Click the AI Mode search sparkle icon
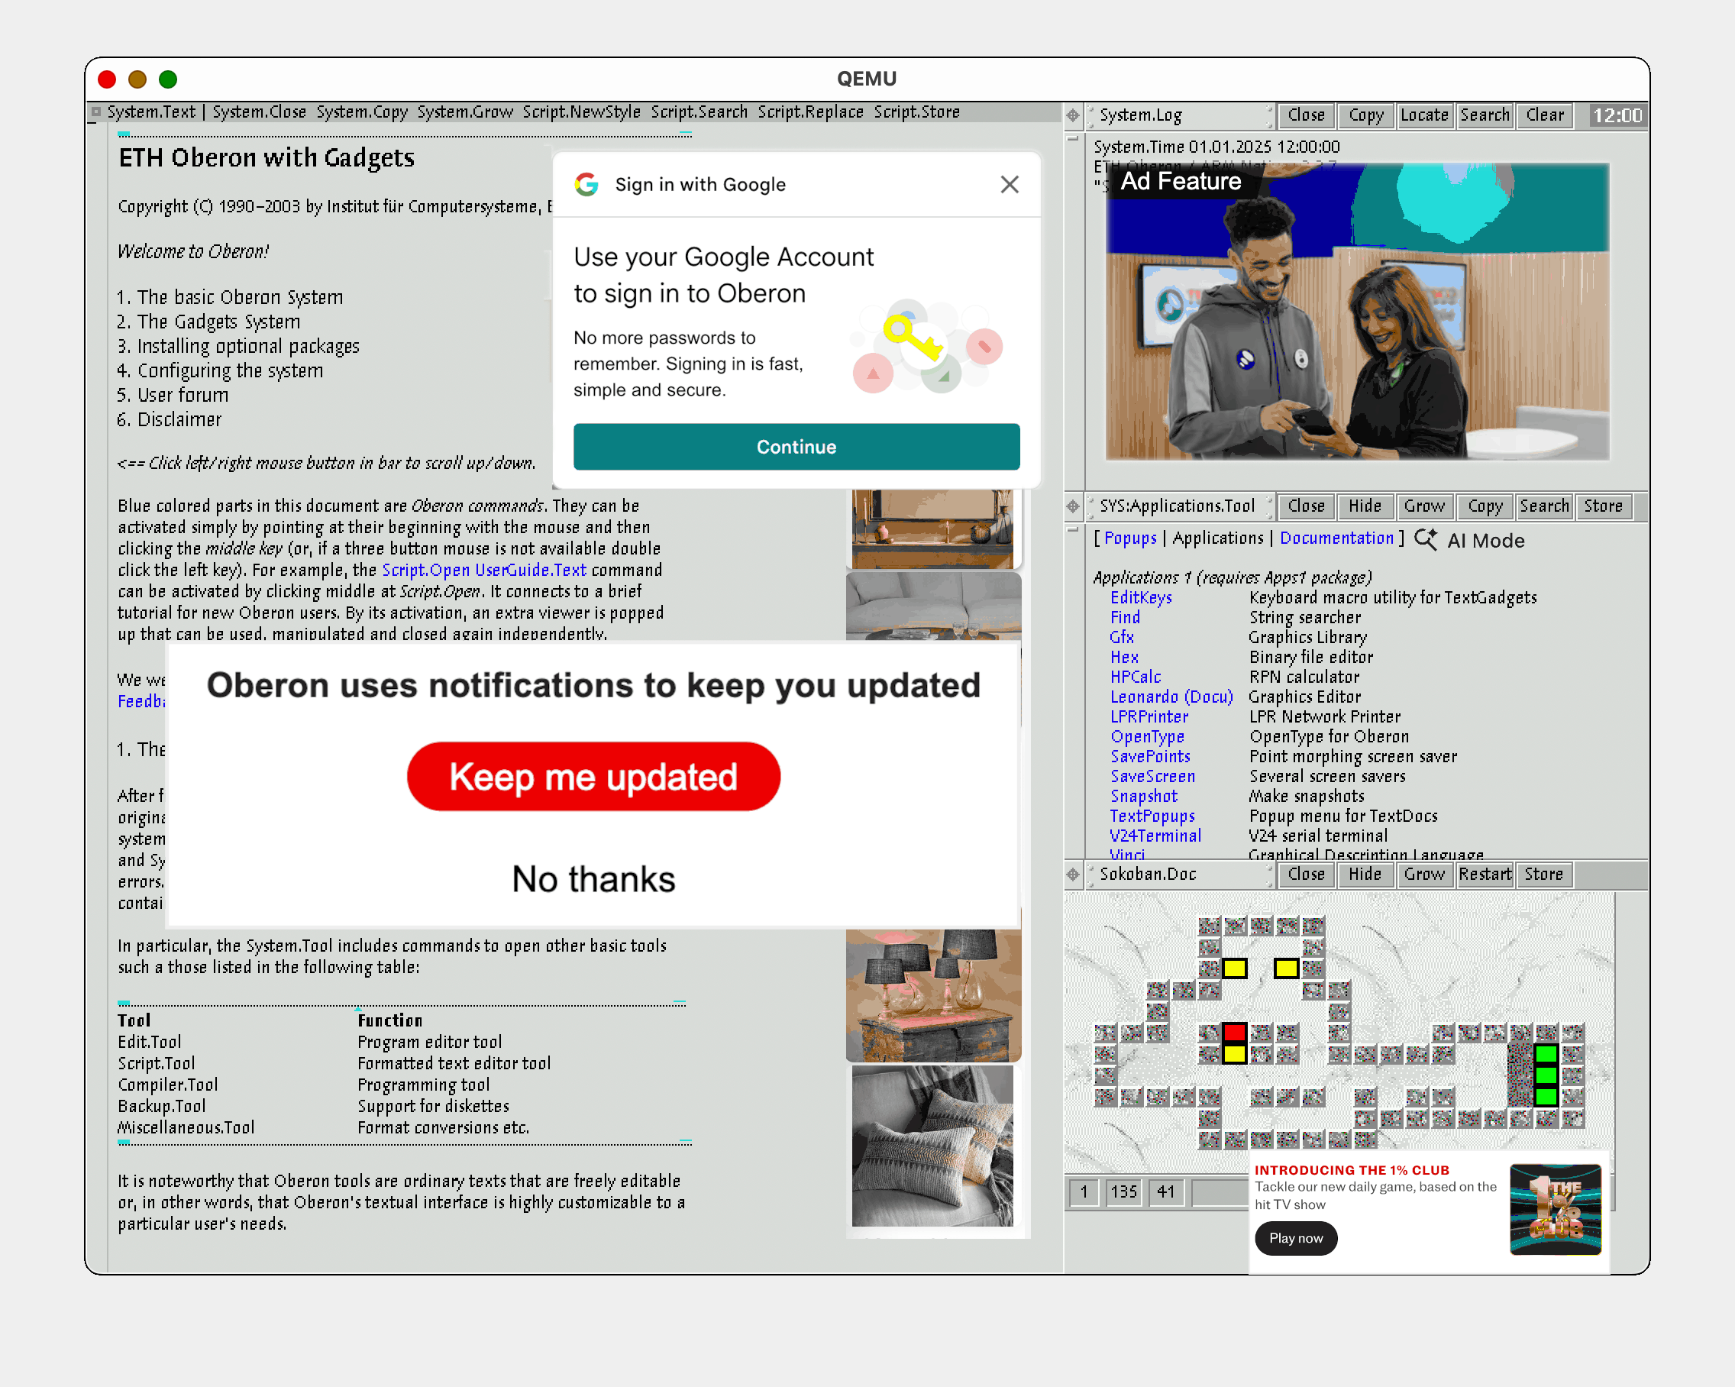The width and height of the screenshot is (1735, 1387). pos(1425,539)
